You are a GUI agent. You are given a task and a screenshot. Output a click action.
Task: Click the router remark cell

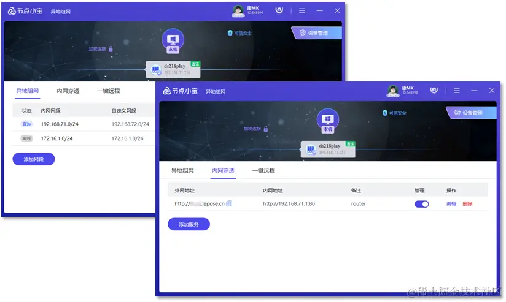click(x=358, y=203)
